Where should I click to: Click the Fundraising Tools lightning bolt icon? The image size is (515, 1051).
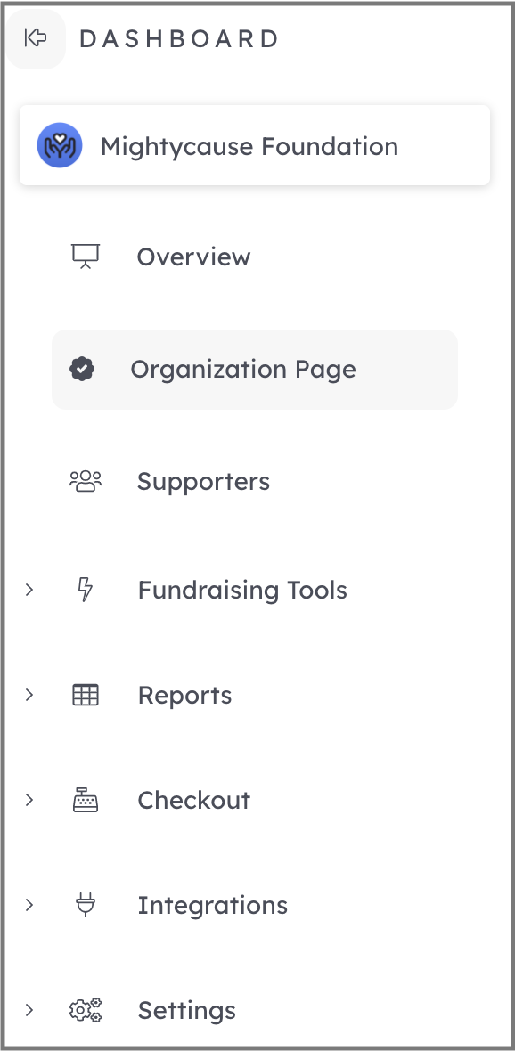coord(86,590)
